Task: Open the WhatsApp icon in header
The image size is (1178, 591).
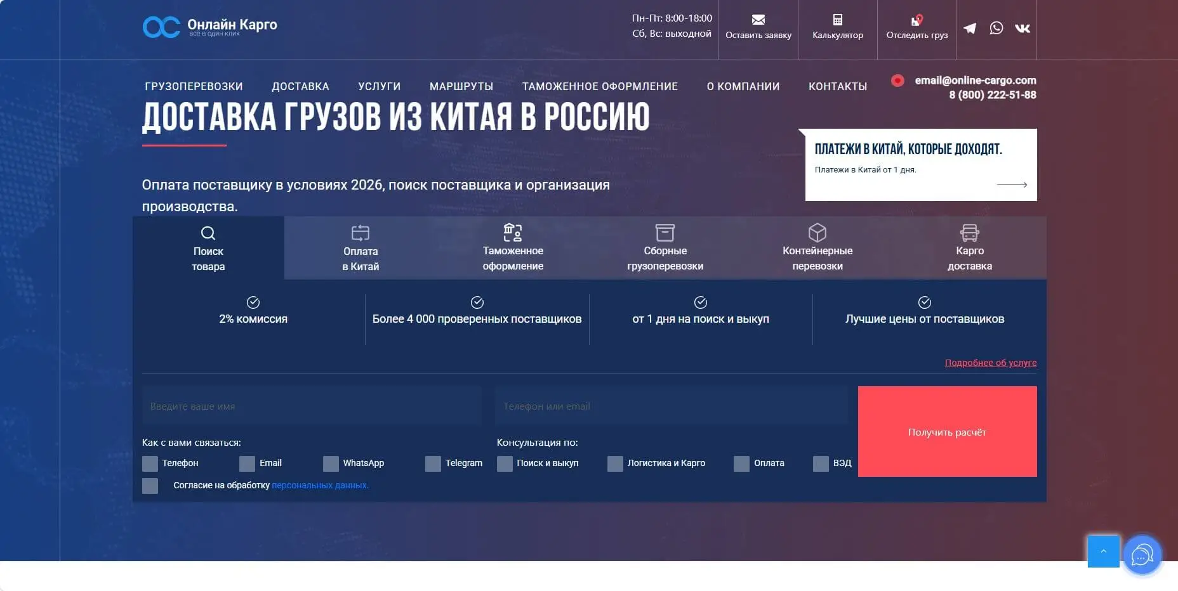Action: point(996,29)
